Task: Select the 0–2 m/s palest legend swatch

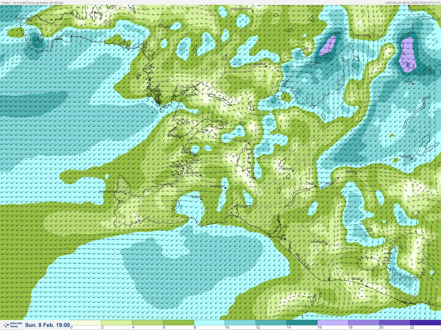Action: (86, 323)
